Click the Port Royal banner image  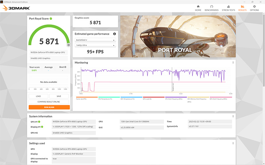[178, 36]
